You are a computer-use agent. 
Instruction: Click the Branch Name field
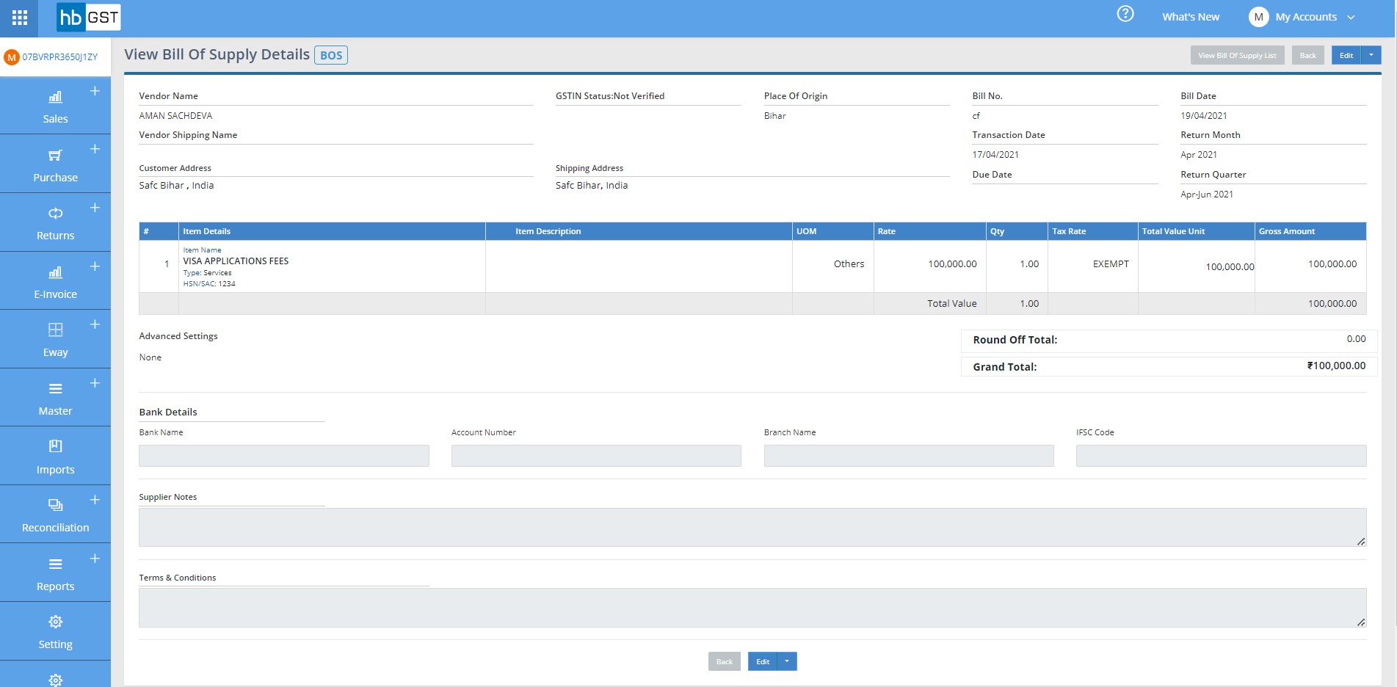pyautogui.click(x=909, y=456)
